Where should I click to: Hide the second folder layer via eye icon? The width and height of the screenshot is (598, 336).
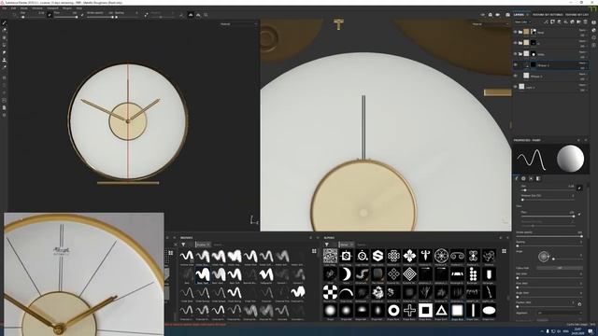pos(515,43)
